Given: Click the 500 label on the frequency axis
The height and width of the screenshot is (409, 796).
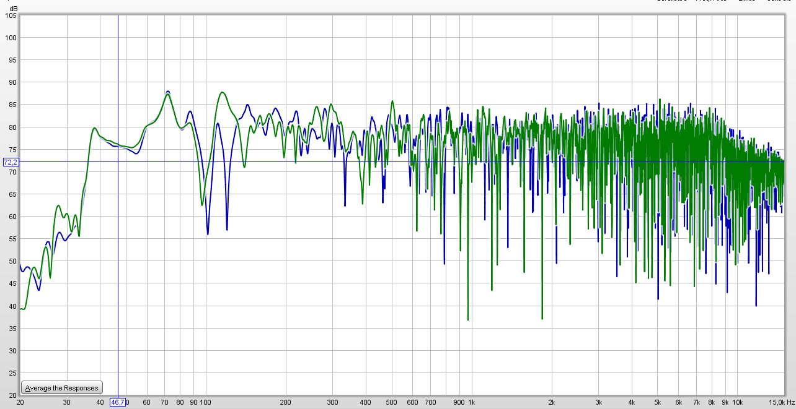Looking at the screenshot, I should tap(392, 402).
